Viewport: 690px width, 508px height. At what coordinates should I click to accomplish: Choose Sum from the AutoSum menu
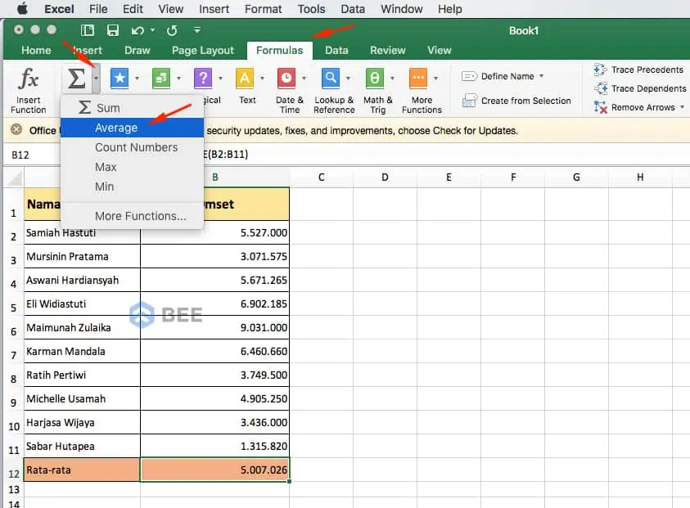[x=132, y=108]
